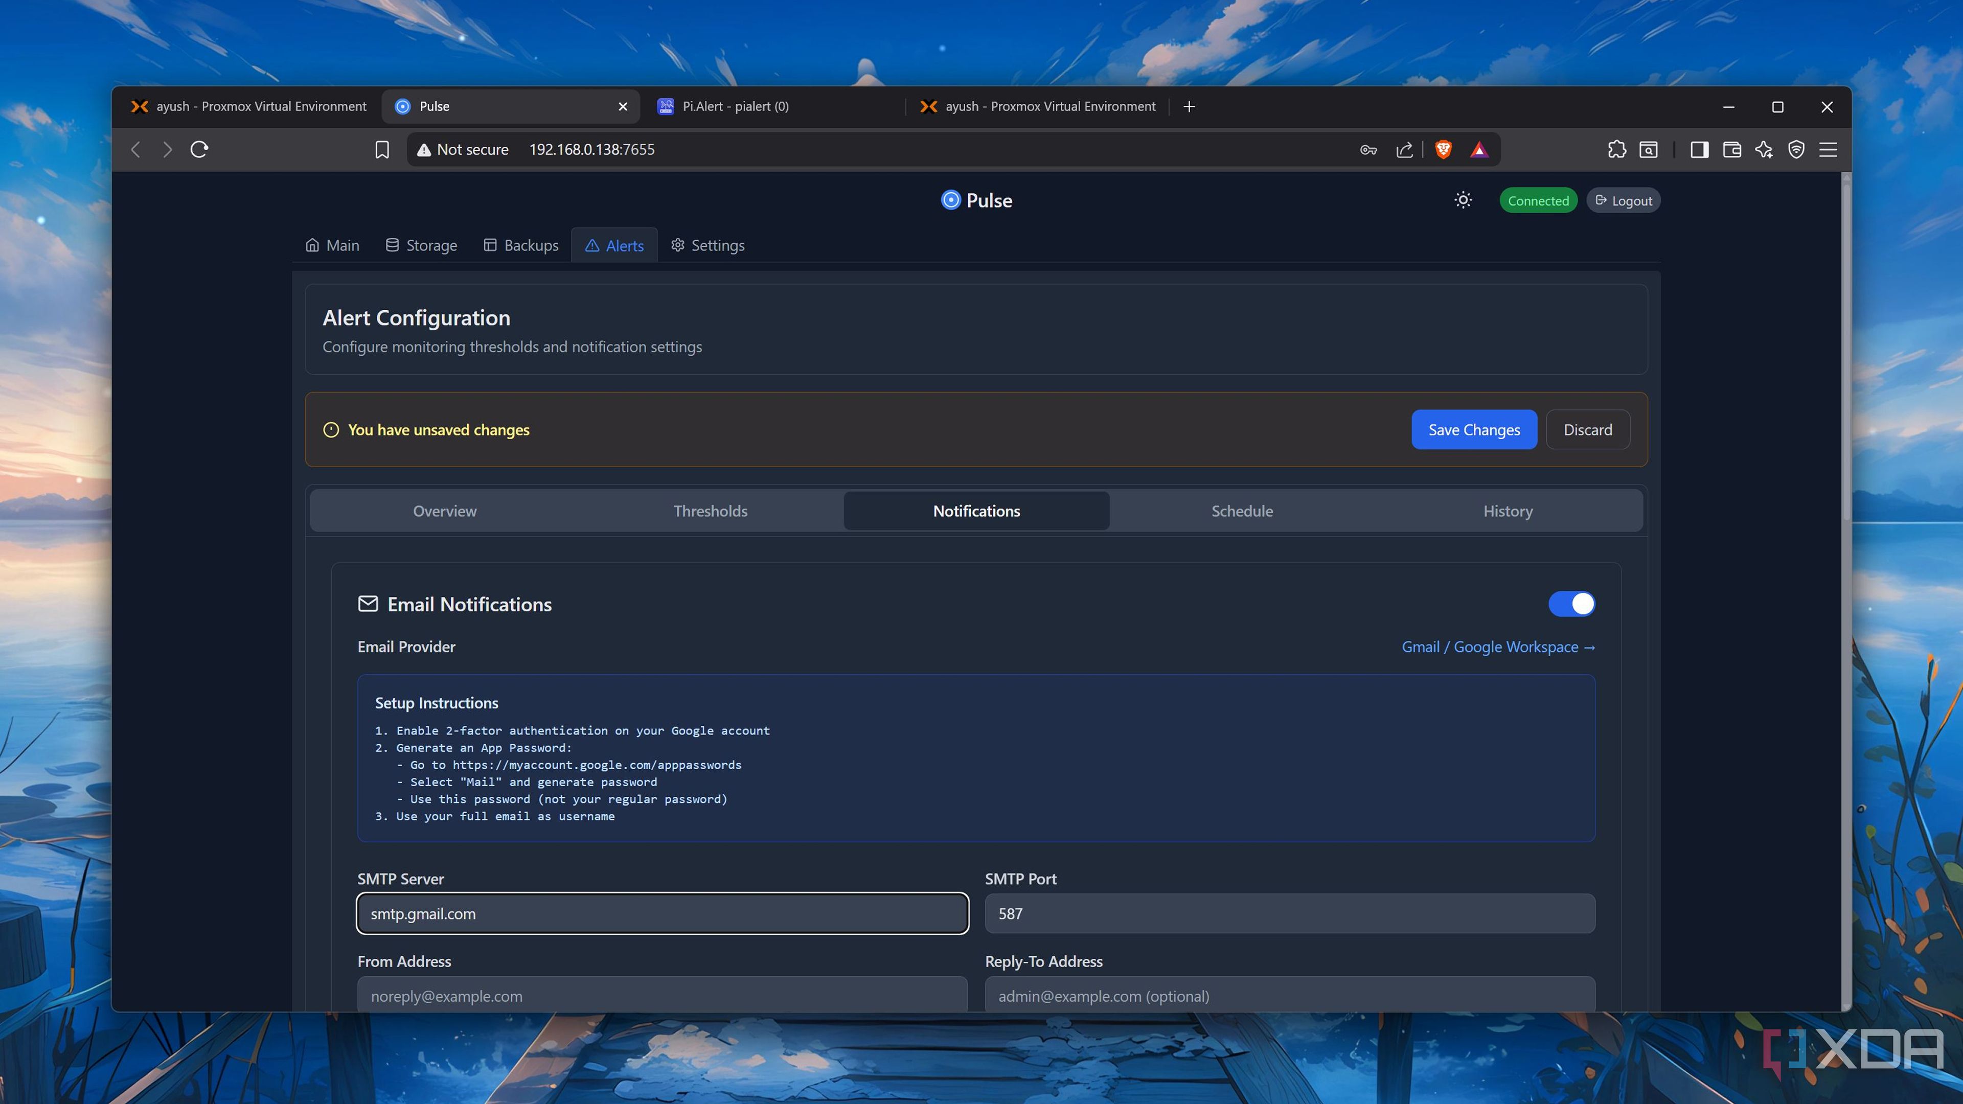The width and height of the screenshot is (1963, 1104).
Task: Focus the SMTP Port field
Action: click(x=1289, y=913)
